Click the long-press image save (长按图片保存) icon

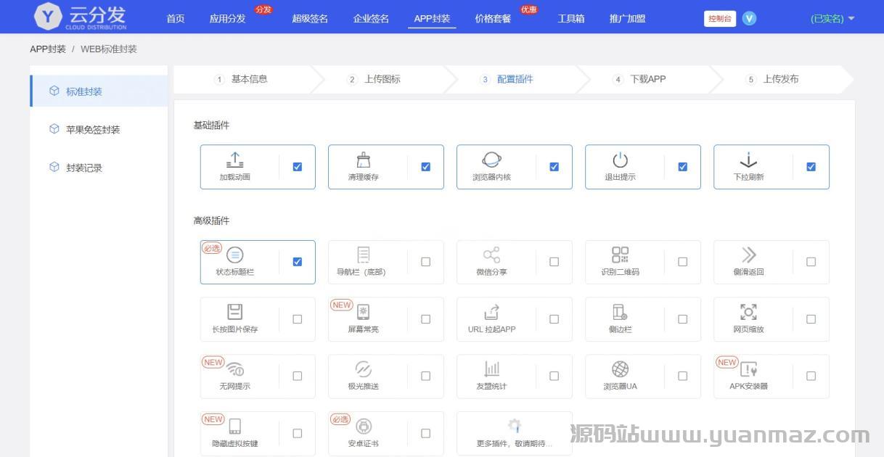(235, 312)
